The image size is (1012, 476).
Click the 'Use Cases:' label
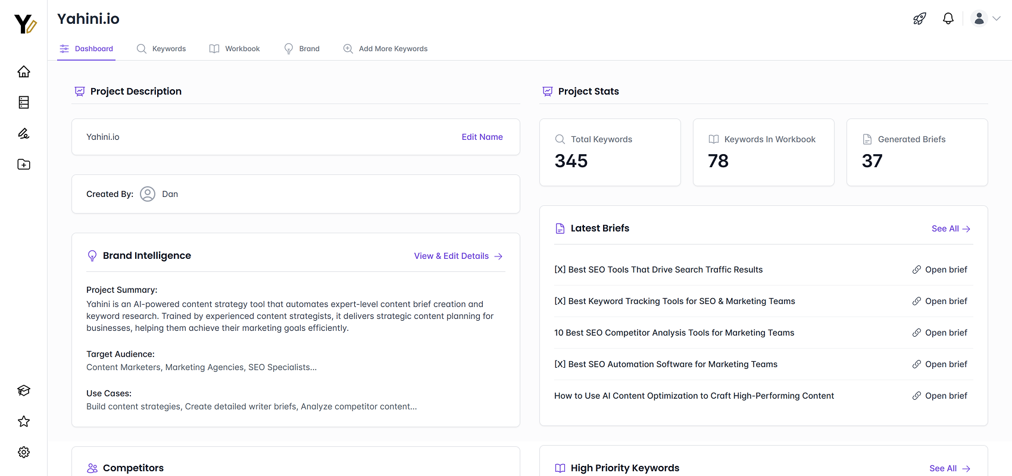tap(109, 393)
